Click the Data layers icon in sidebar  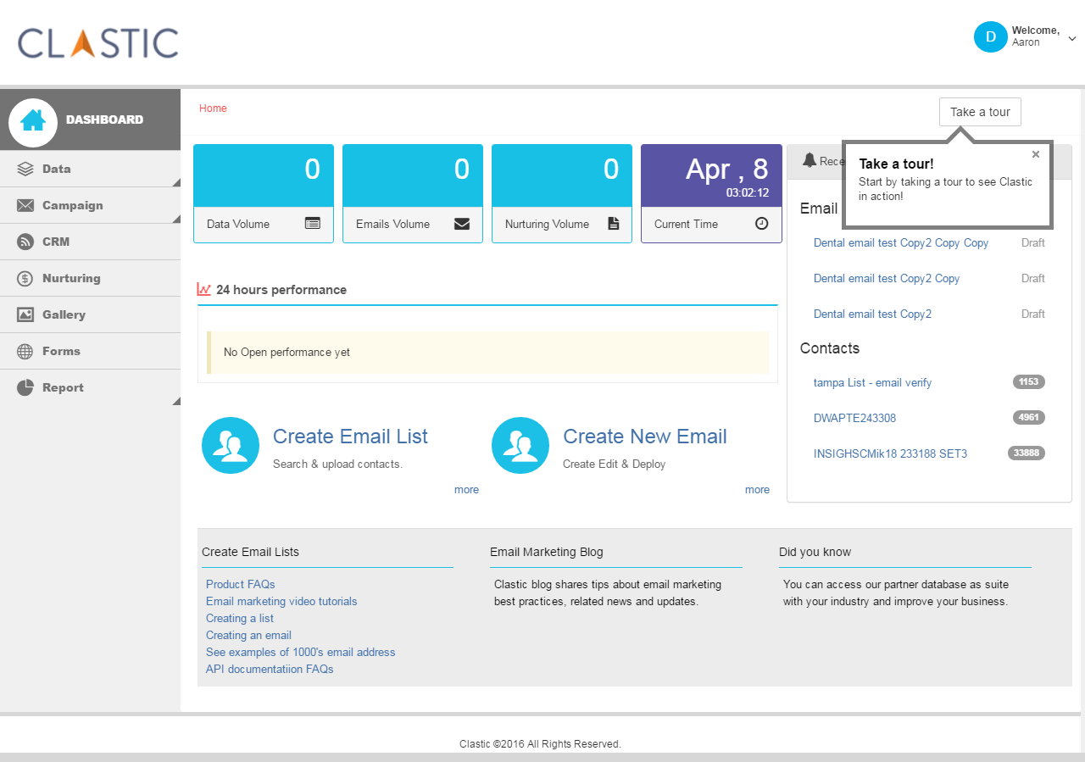tap(25, 169)
